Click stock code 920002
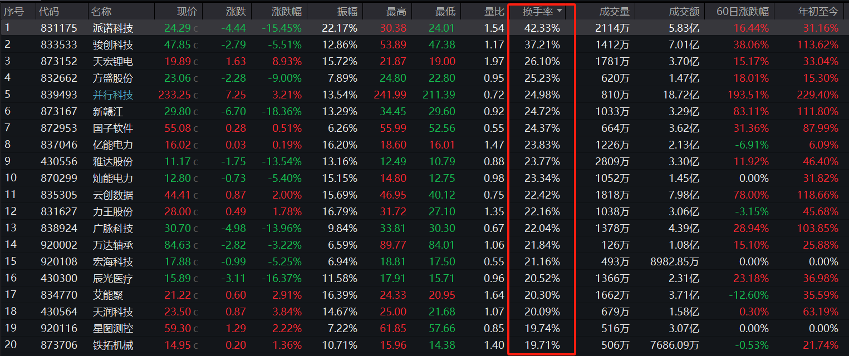This screenshot has width=849, height=356. pyautogui.click(x=59, y=245)
